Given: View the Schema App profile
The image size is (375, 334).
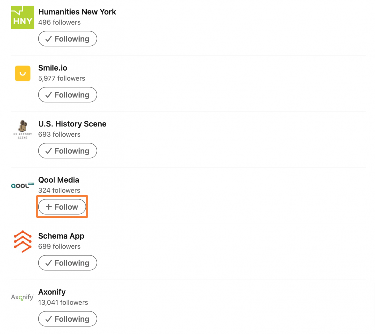Looking at the screenshot, I should [61, 236].
